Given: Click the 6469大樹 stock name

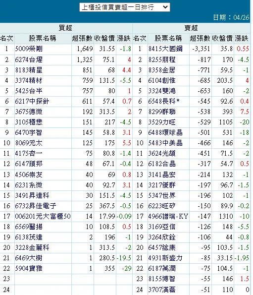Looking at the screenshot, I should pos(29,258).
